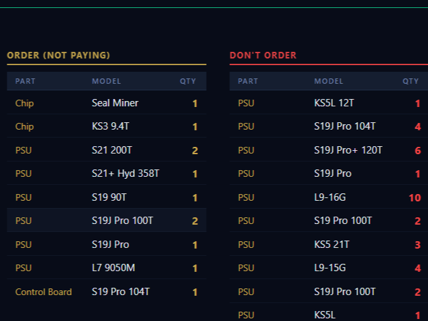
Task: Select the KS5L 12T model cell
Action: pos(334,103)
